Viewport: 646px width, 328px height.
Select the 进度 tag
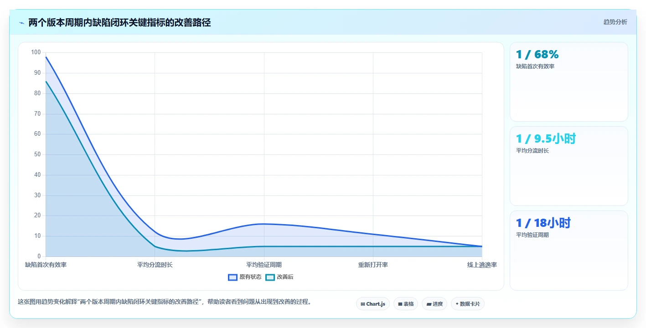click(x=434, y=304)
